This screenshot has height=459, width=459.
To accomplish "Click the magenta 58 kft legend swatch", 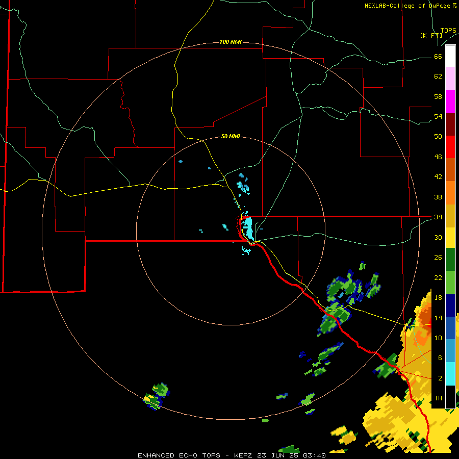I will click(450, 101).
